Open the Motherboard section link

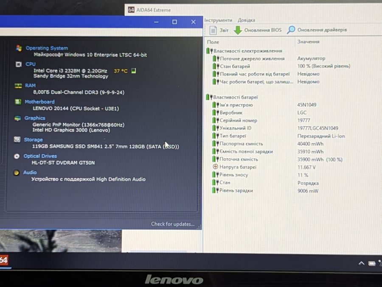39,102
